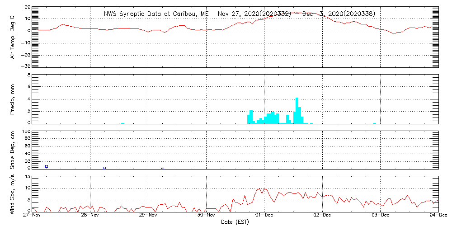Click the Nov 27 snow depth square marker
The width and height of the screenshot is (452, 226).
click(x=47, y=166)
